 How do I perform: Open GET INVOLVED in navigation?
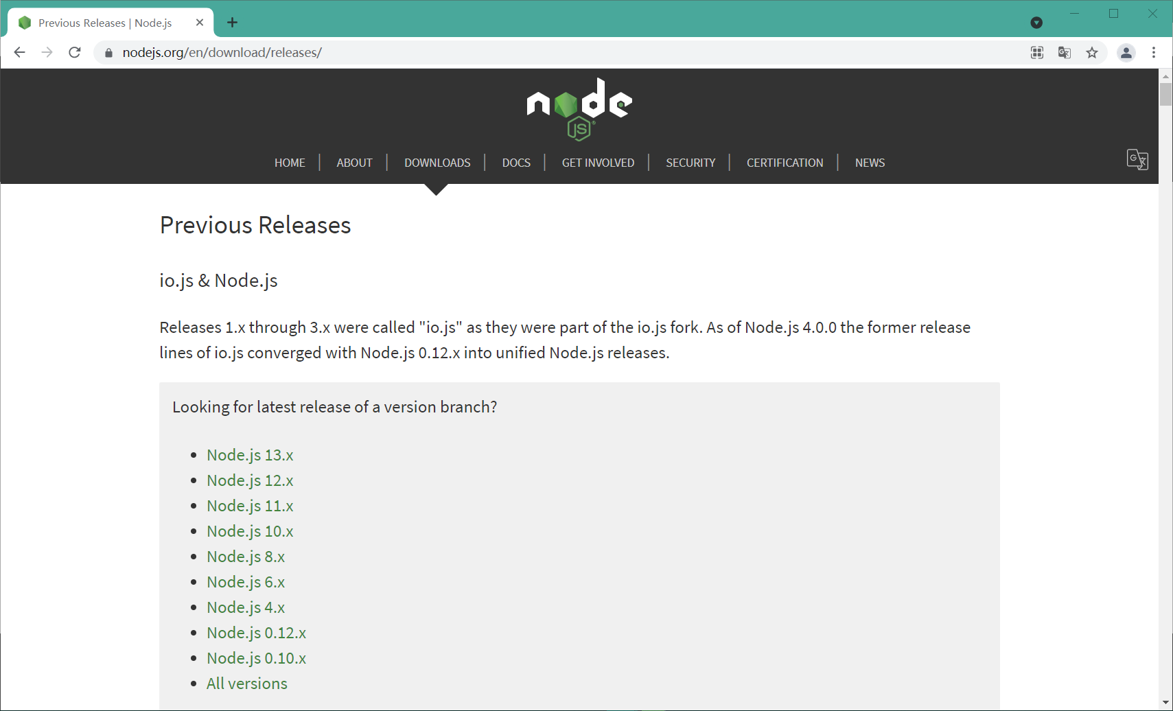(x=598, y=163)
